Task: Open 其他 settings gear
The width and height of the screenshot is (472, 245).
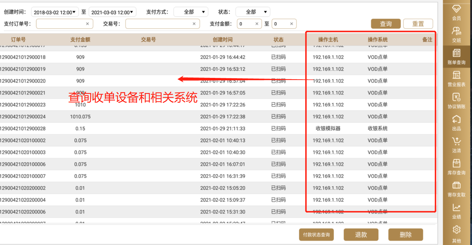Action: click(456, 234)
